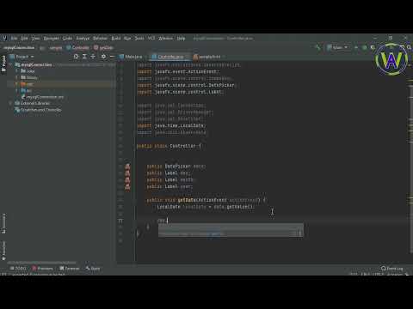413x309 pixels.
Task: Open the VCS menu
Action: [151, 38]
